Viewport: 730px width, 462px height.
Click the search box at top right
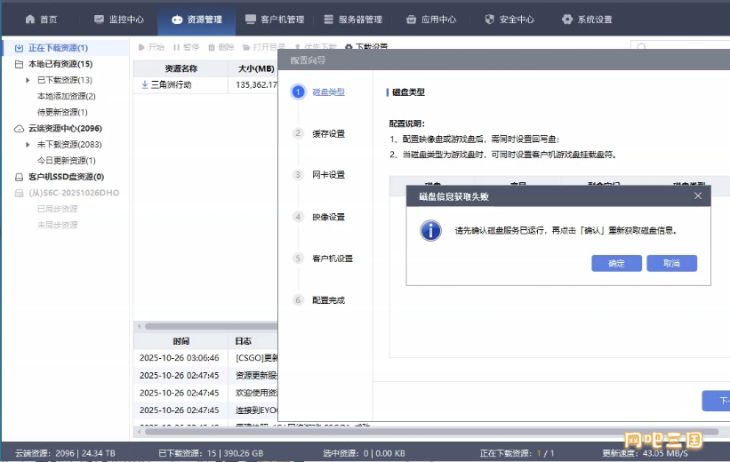pos(680,45)
